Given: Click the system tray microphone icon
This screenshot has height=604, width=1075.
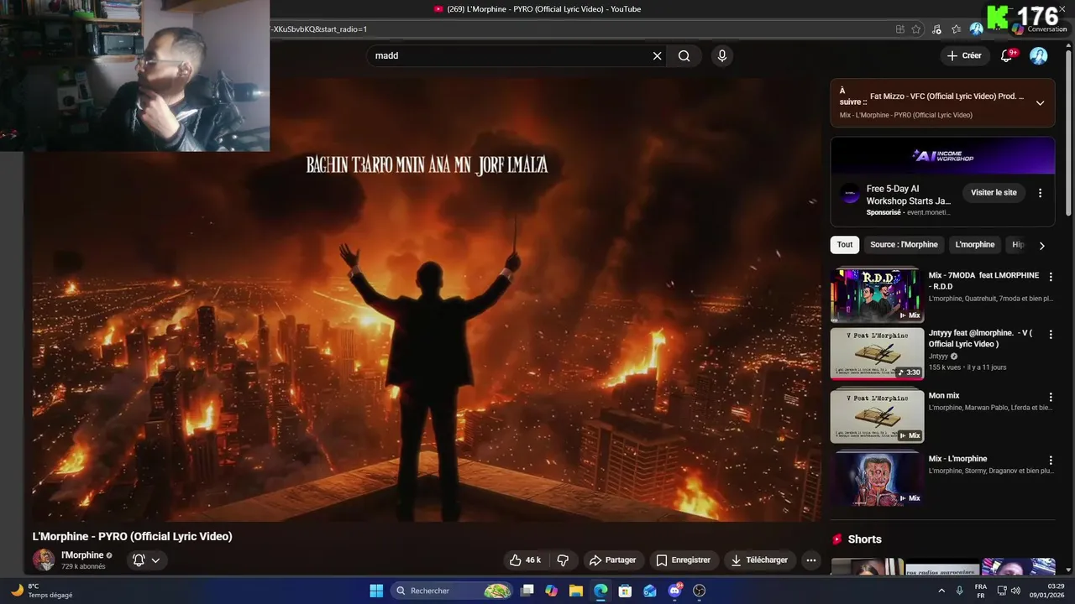Looking at the screenshot, I should point(960,591).
